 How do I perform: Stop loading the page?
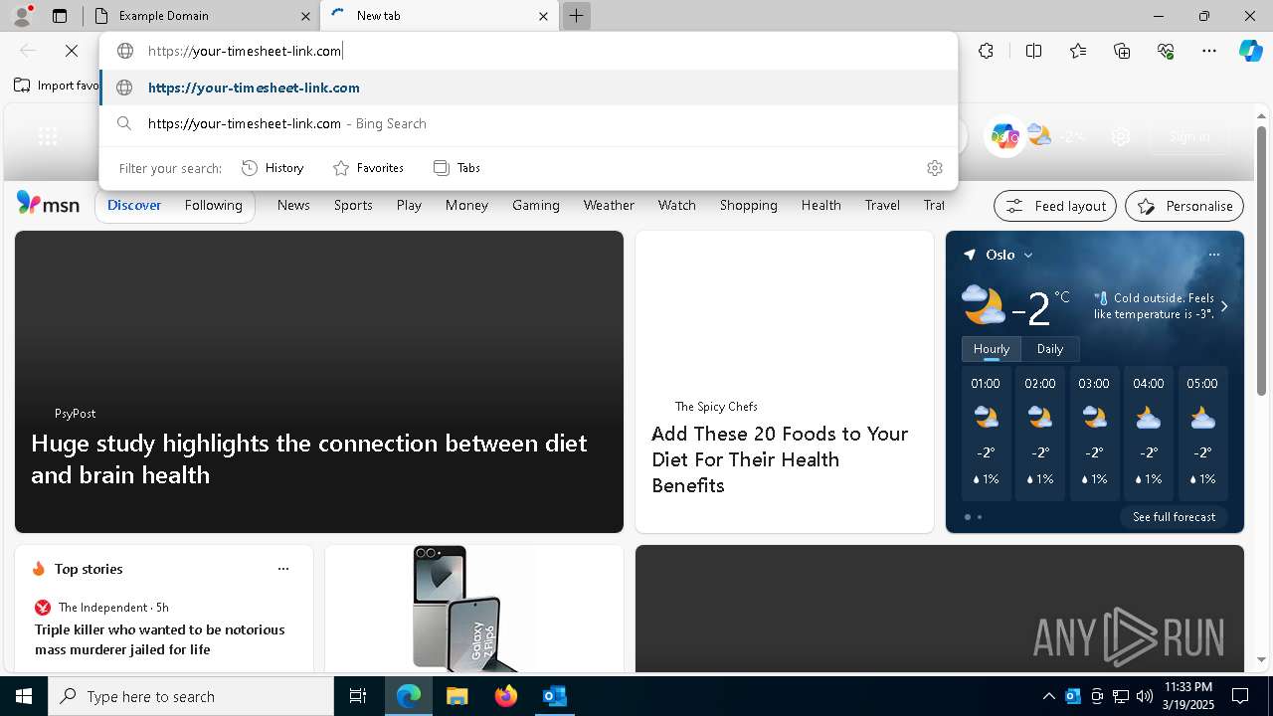click(72, 51)
